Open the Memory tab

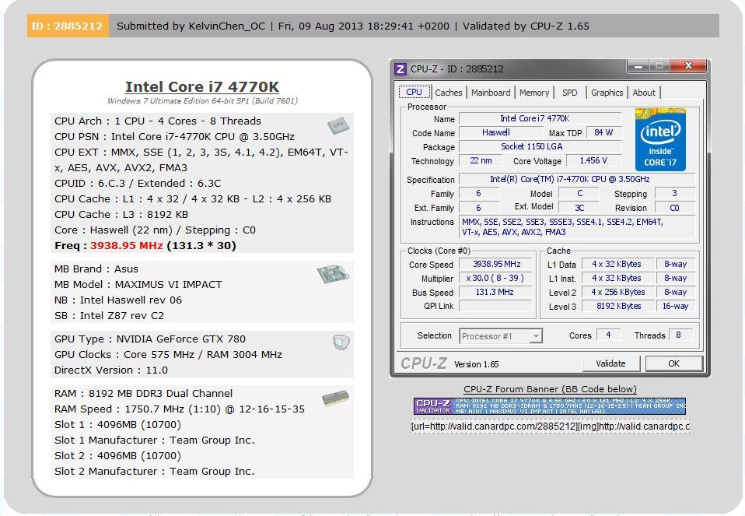click(534, 93)
